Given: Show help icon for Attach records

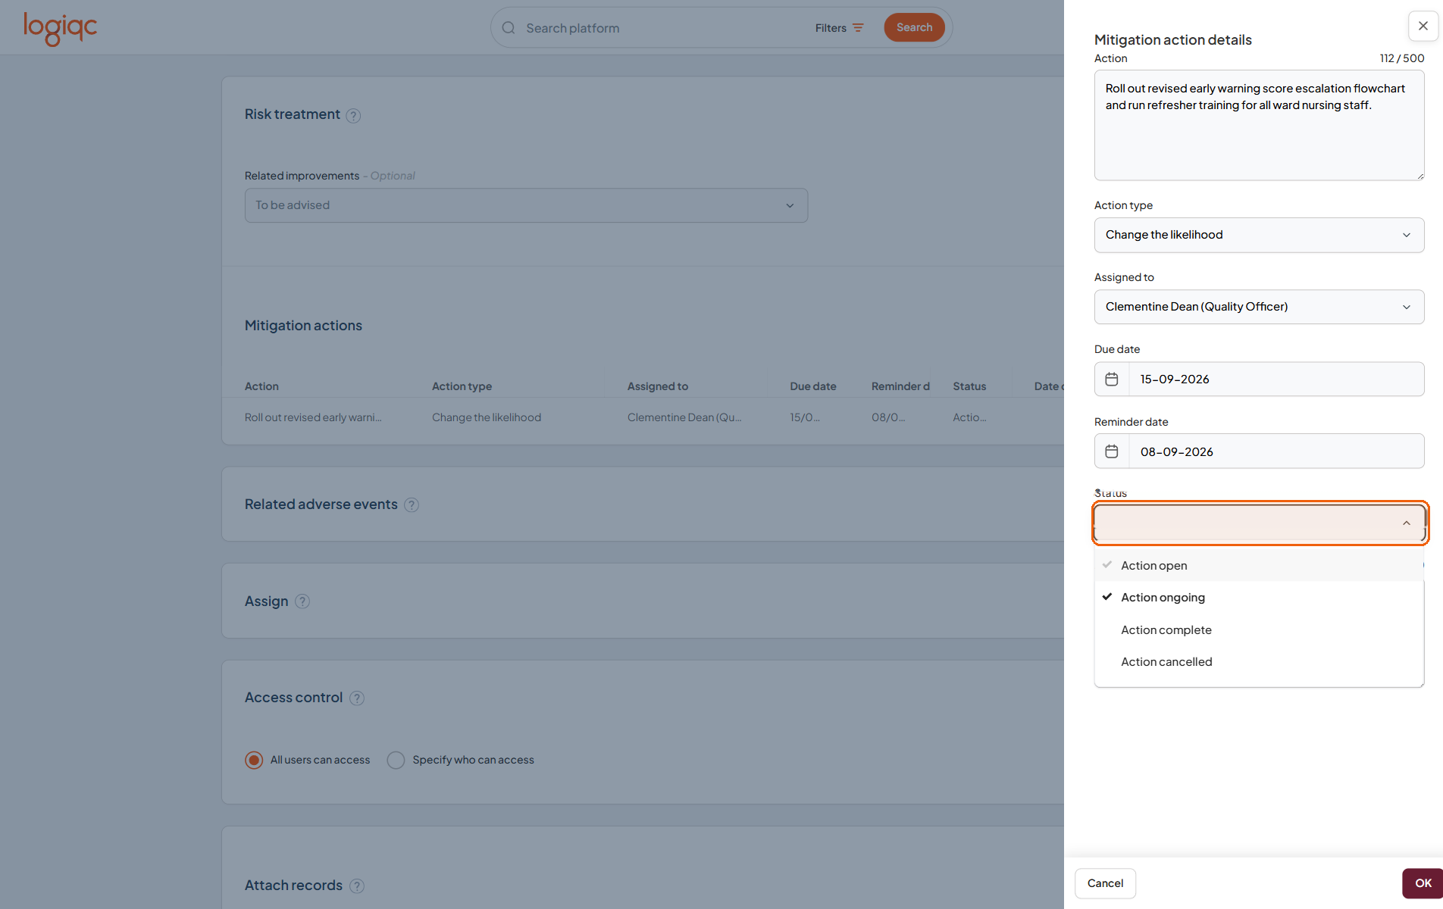Looking at the screenshot, I should coord(357,886).
